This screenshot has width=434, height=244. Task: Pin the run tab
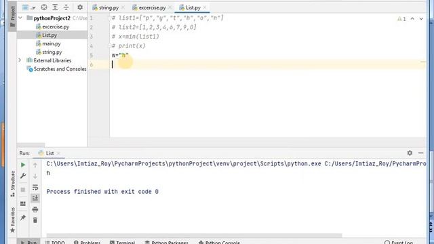(23, 218)
